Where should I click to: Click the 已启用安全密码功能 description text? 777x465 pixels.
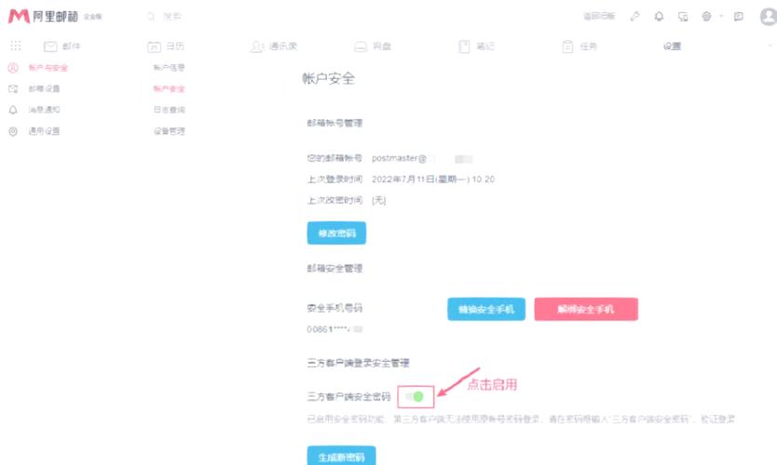[x=521, y=419]
